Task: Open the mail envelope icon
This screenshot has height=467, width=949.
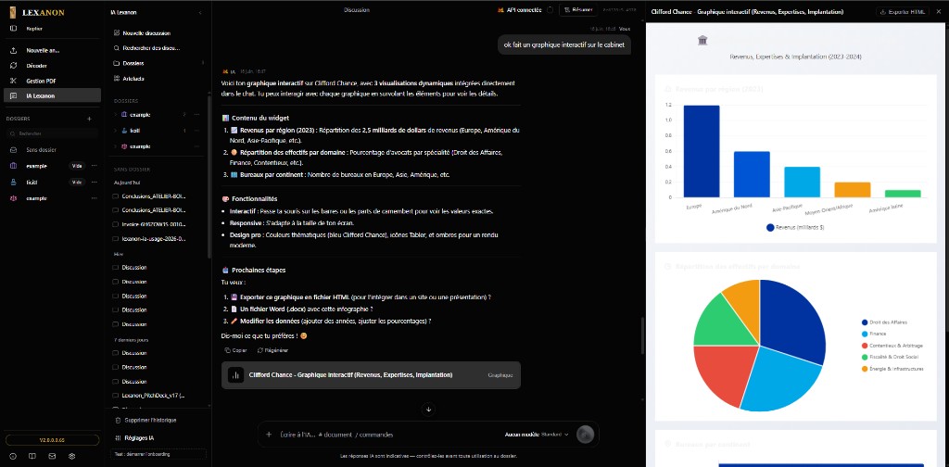Action: tap(52, 456)
